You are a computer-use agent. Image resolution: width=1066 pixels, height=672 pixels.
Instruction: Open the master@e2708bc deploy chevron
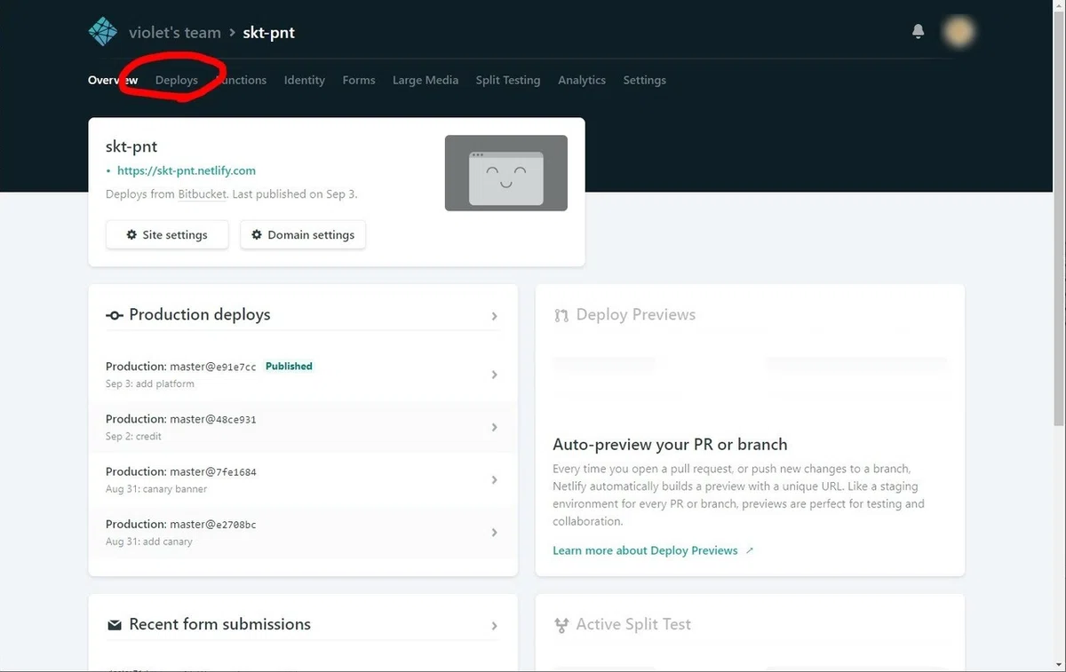(495, 533)
